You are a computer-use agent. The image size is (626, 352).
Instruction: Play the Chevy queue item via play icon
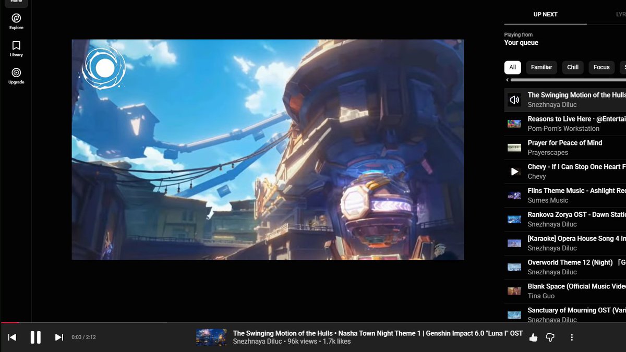514,172
